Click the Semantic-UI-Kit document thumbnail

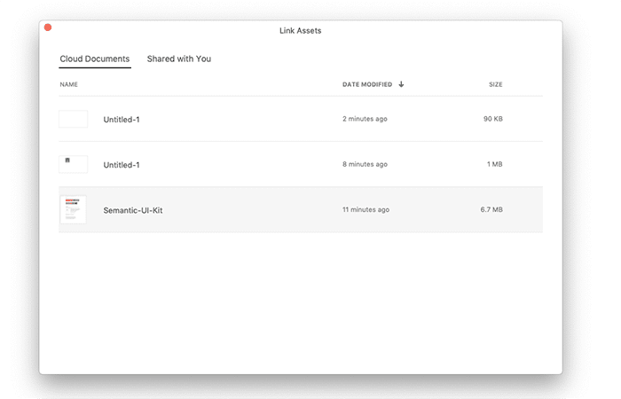(73, 210)
